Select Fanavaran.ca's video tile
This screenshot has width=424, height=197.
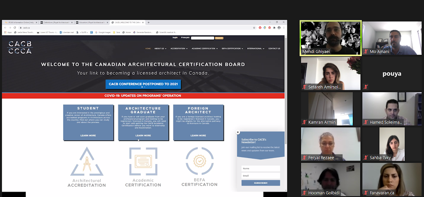click(x=392, y=179)
